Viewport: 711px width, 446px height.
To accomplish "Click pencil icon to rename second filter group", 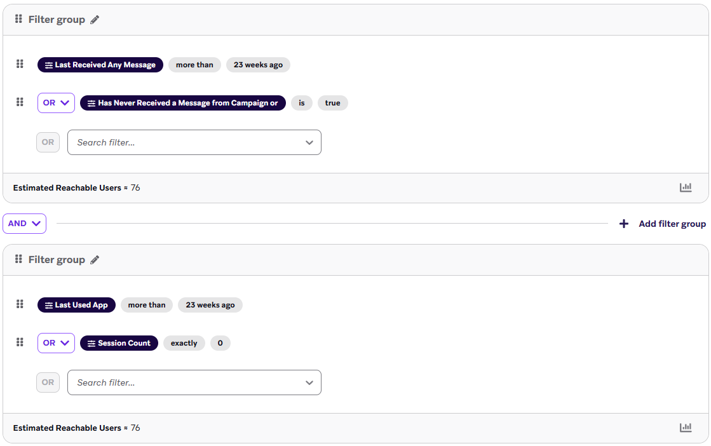I will (95, 260).
